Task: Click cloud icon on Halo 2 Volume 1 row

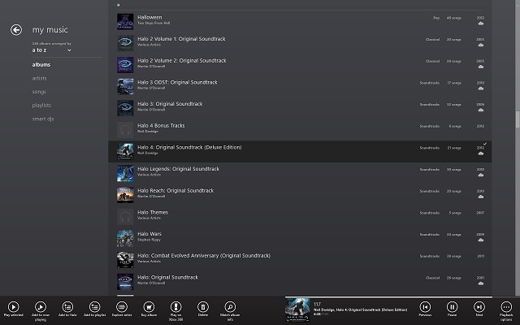Action: pyautogui.click(x=480, y=45)
